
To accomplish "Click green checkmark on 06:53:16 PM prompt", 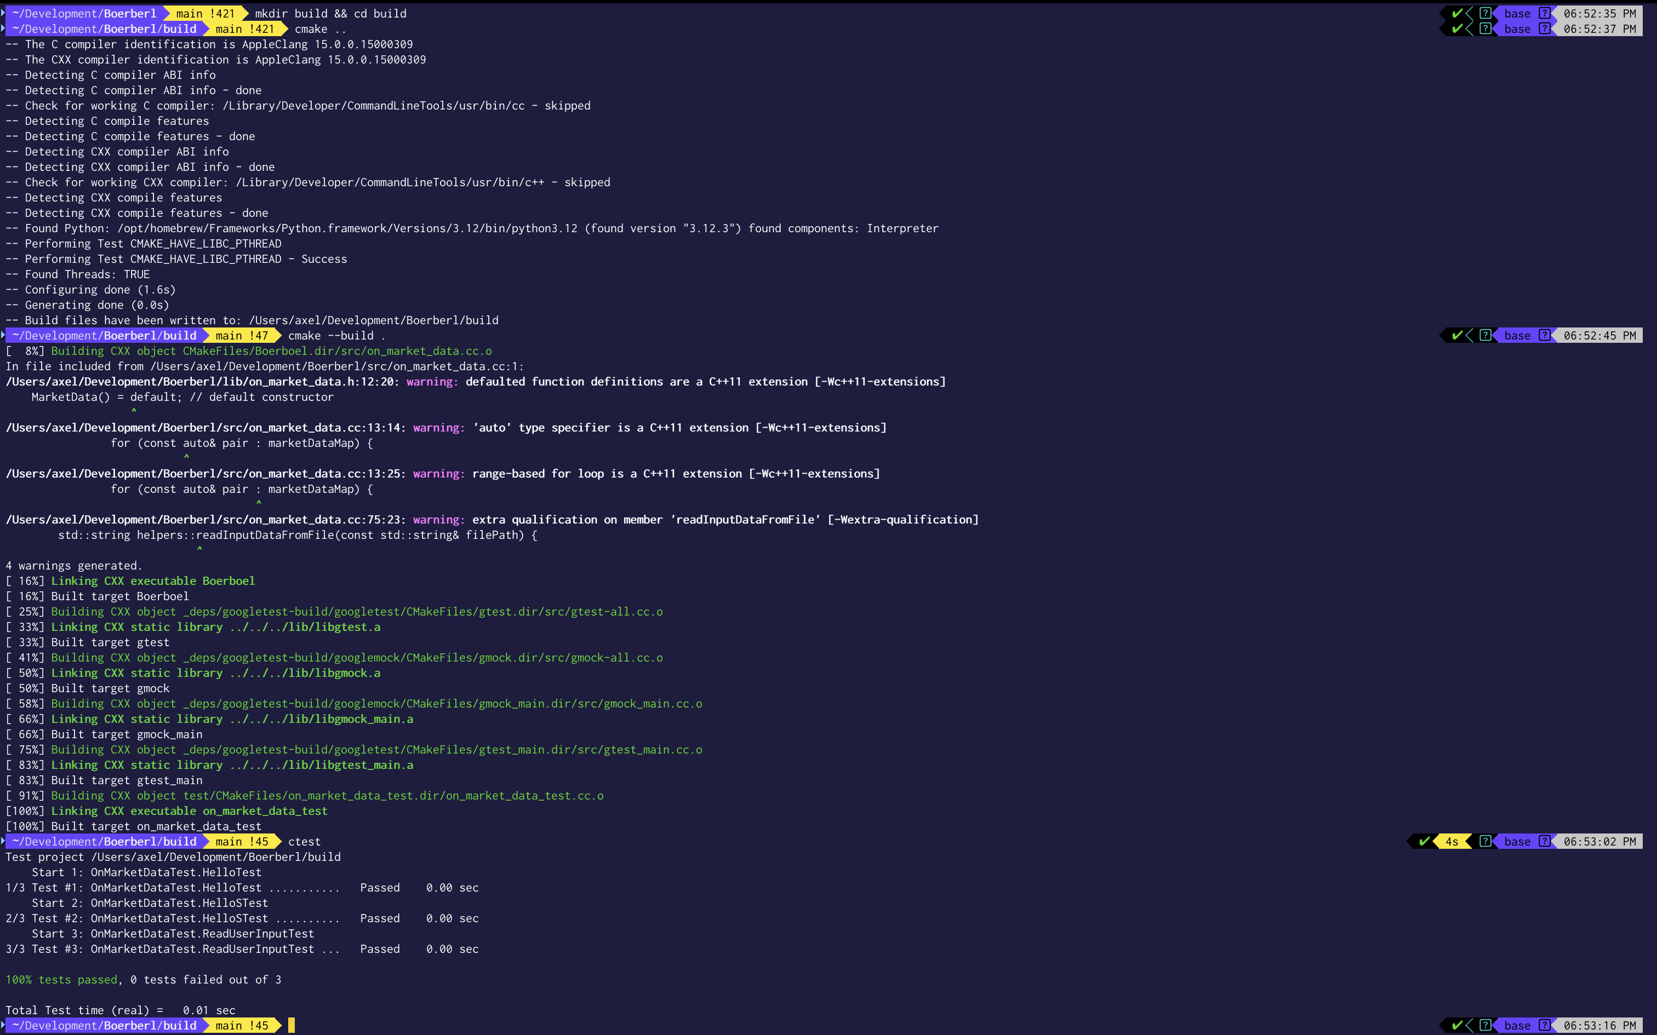I will (x=1457, y=1025).
